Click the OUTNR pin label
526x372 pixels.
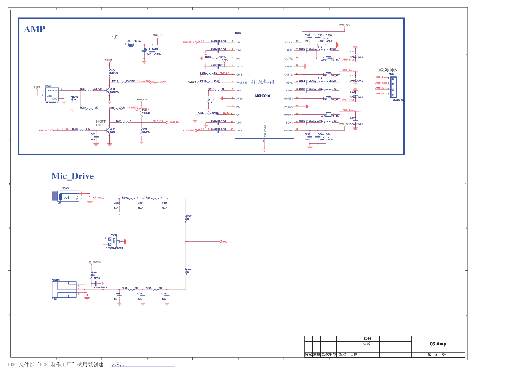(288, 99)
